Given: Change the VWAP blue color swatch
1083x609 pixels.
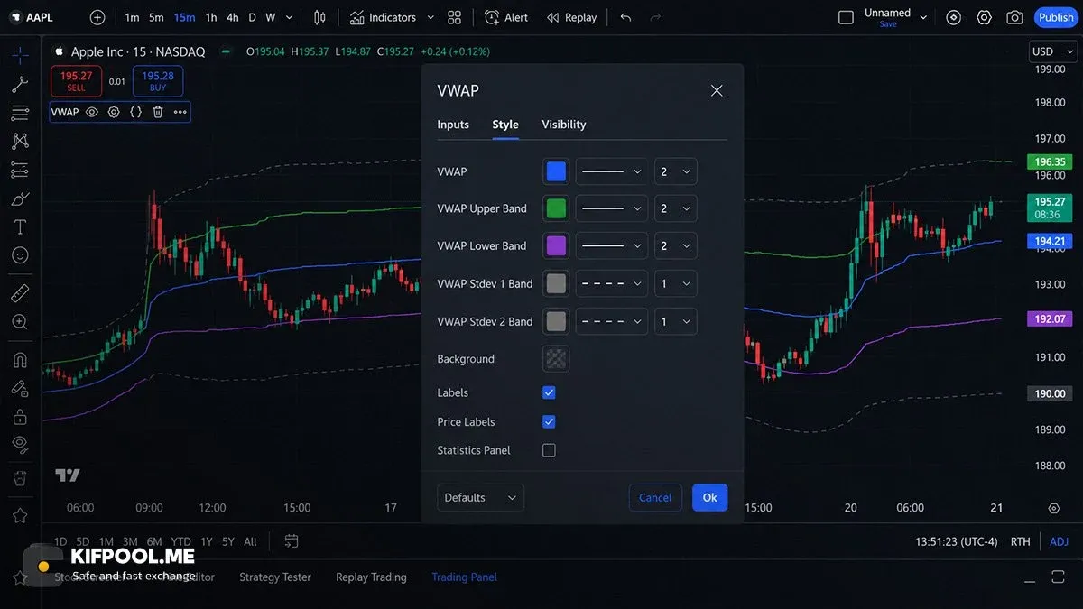Looking at the screenshot, I should coord(556,171).
